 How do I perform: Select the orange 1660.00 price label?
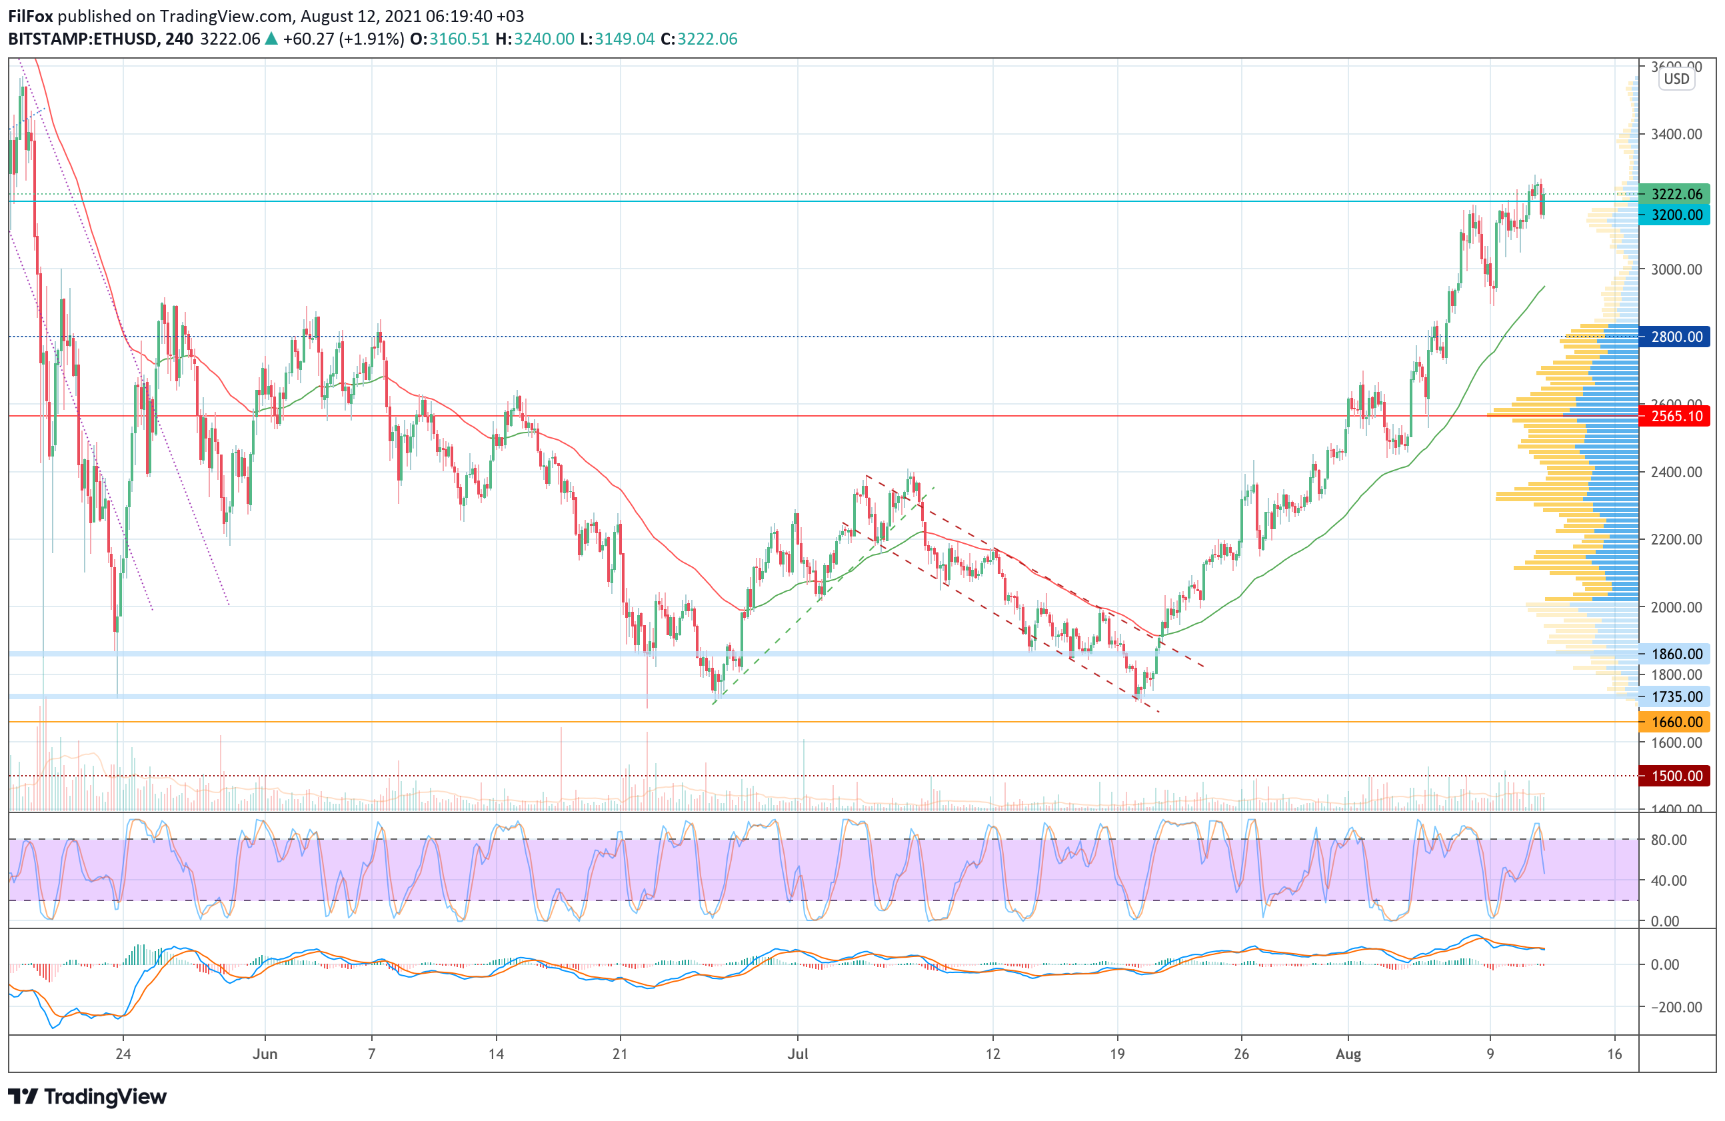1676,722
